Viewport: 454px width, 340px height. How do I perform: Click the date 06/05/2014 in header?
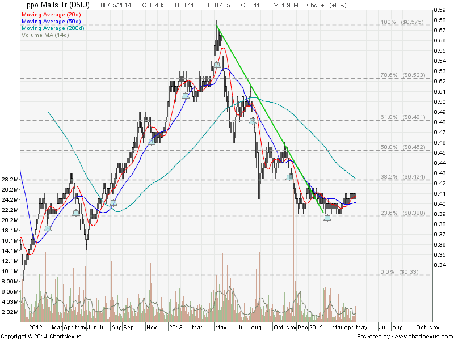(116, 5)
